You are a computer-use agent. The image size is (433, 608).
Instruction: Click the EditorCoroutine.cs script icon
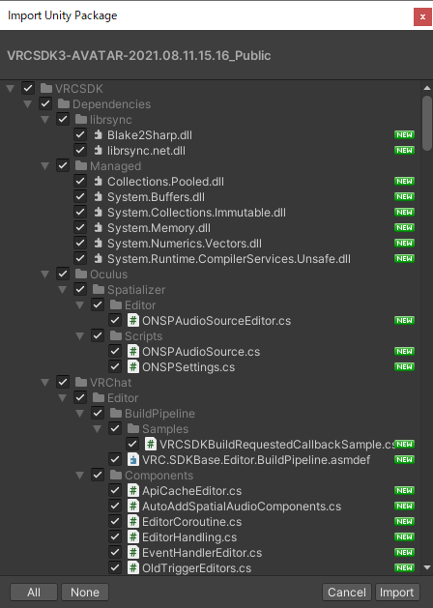point(133,522)
